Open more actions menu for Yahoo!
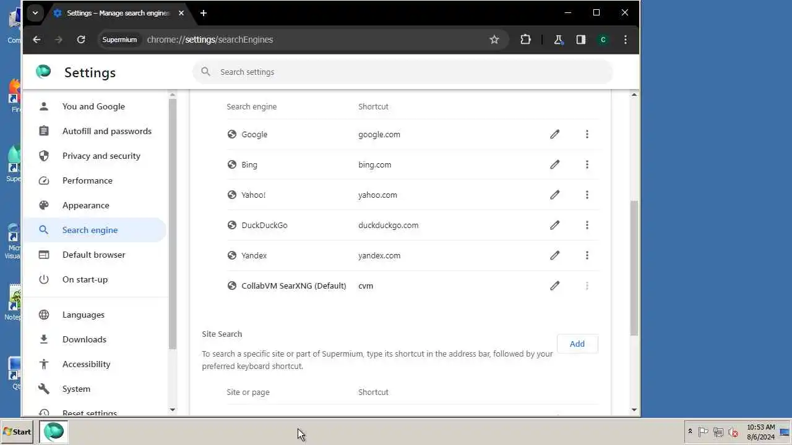This screenshot has width=792, height=445. pyautogui.click(x=587, y=195)
